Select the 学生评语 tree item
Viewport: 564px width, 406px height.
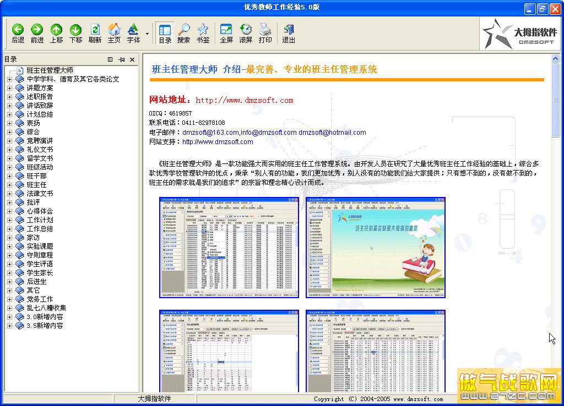pyautogui.click(x=40, y=264)
